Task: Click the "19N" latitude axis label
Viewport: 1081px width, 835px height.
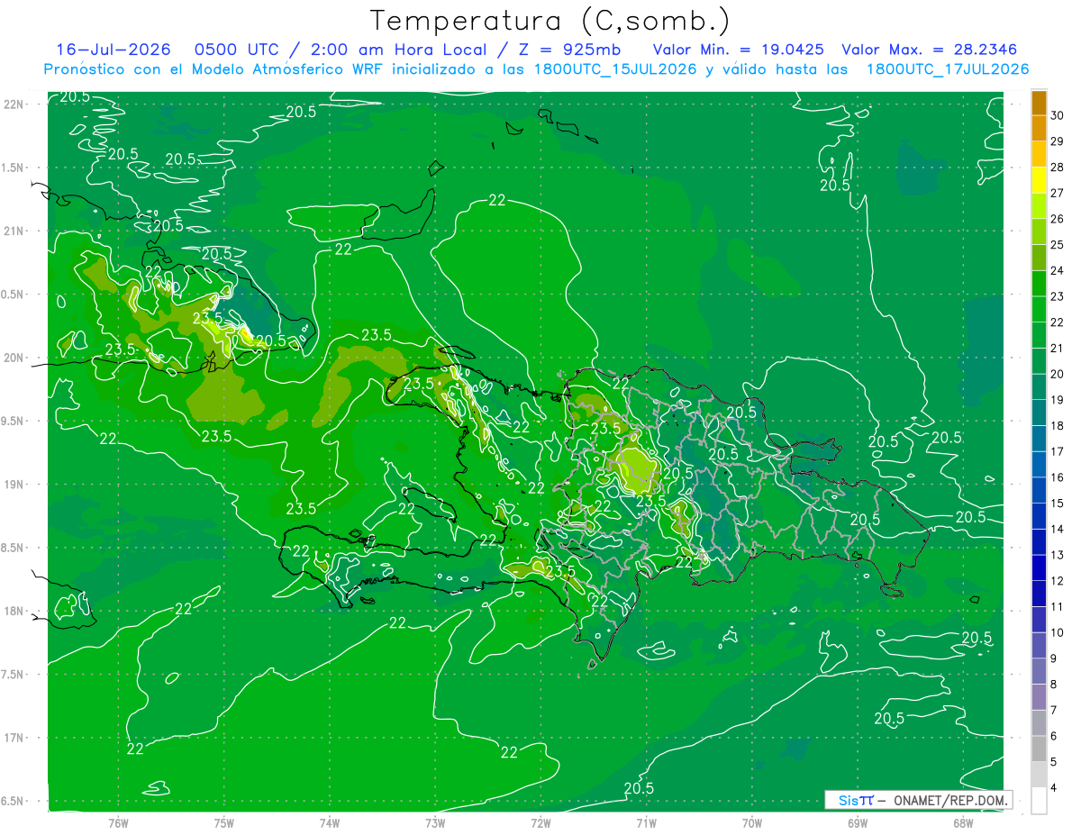Action: pyautogui.click(x=14, y=484)
